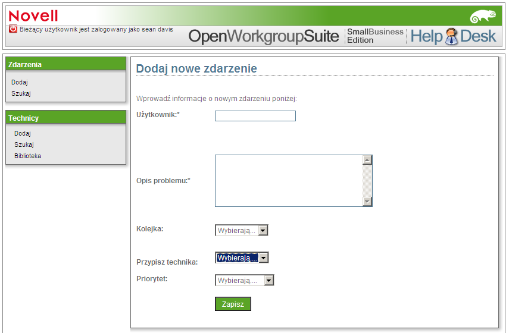Click the SmallBusiness Edition text
This screenshot has width=509, height=333.
click(x=375, y=36)
